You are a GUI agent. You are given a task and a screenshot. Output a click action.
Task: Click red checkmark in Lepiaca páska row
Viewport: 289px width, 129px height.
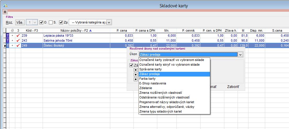click(x=18, y=35)
